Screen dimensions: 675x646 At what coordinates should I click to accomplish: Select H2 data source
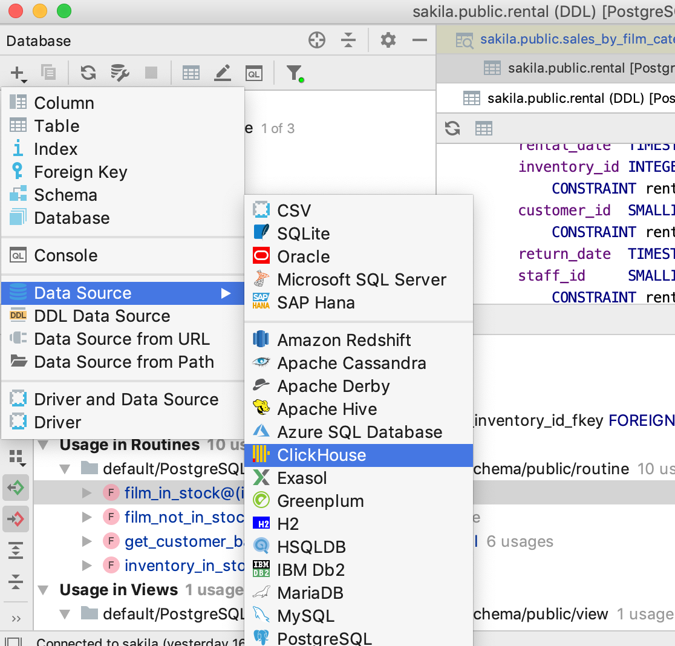pos(359,524)
